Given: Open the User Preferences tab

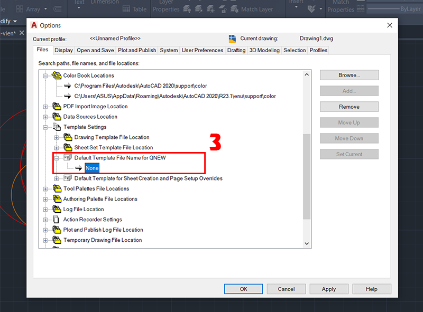Looking at the screenshot, I should pos(203,50).
